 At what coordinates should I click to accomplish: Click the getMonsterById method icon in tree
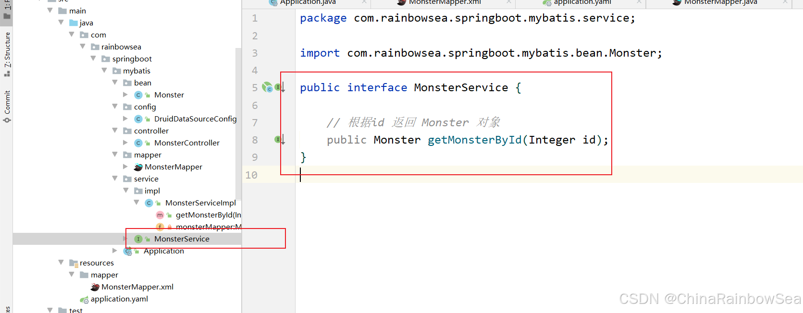(x=160, y=215)
